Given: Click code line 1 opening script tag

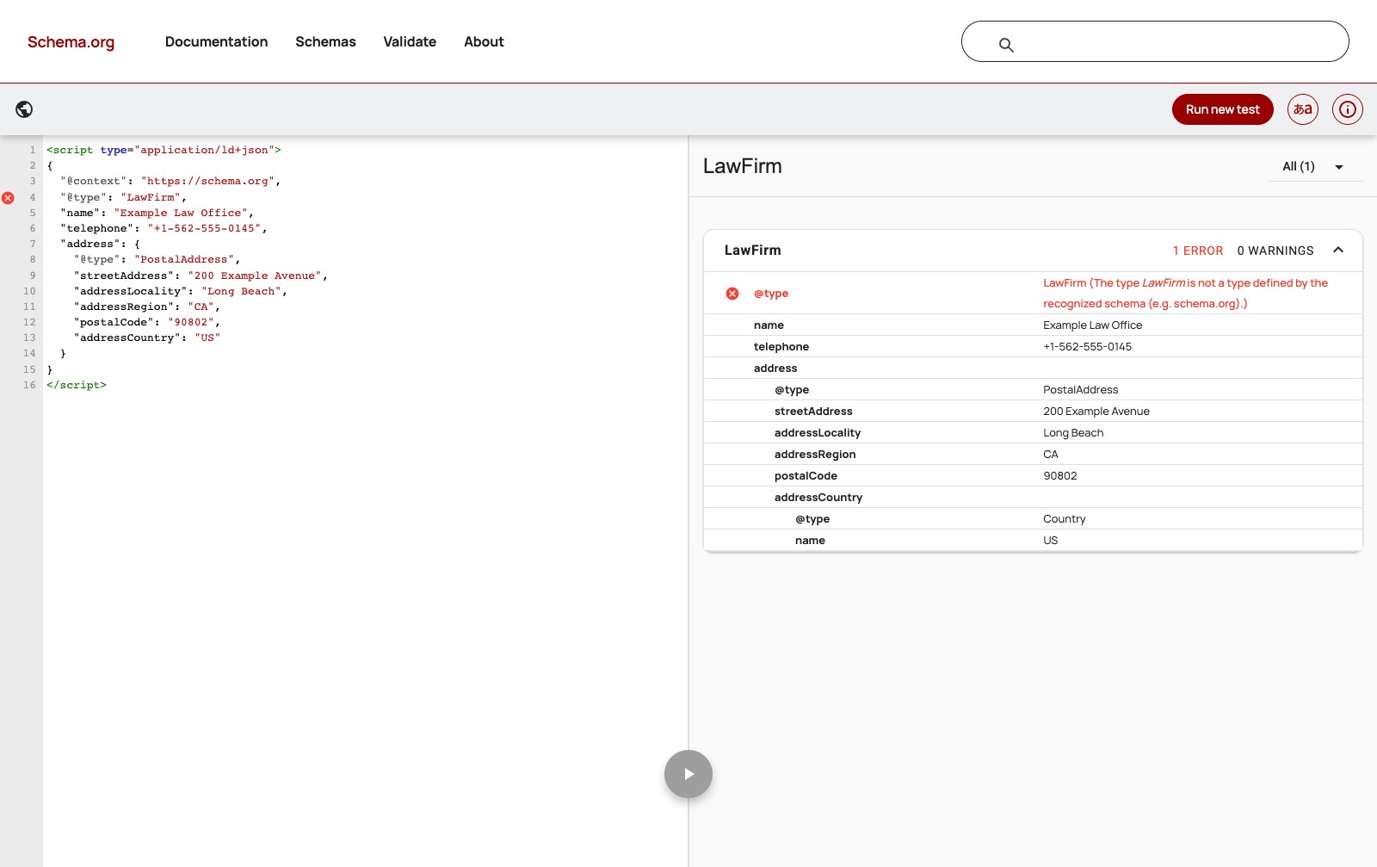Looking at the screenshot, I should [164, 150].
